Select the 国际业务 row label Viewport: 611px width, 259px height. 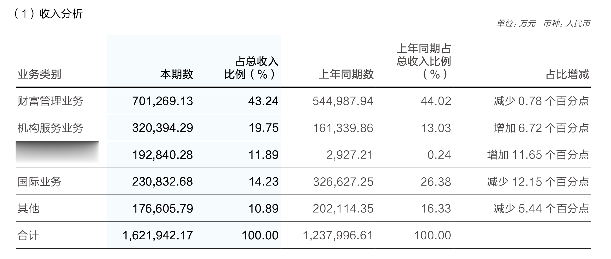39,182
